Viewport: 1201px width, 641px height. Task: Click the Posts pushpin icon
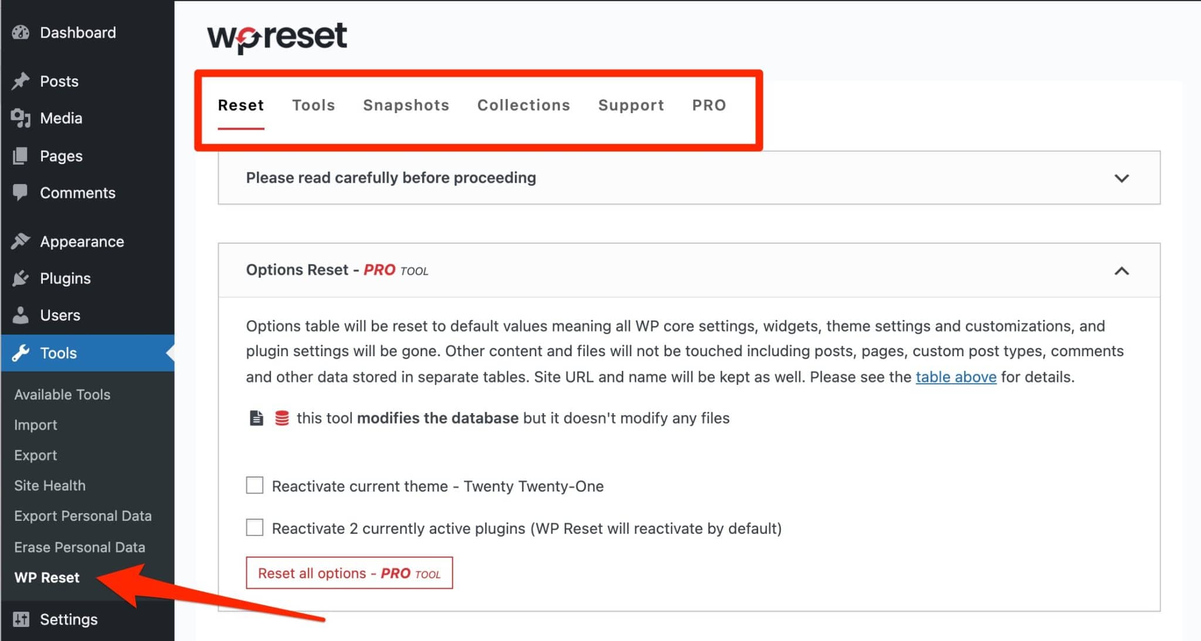coord(21,81)
